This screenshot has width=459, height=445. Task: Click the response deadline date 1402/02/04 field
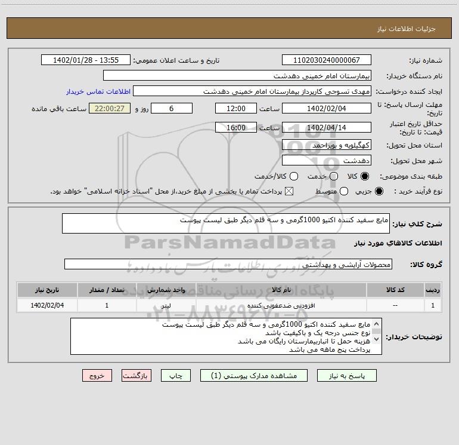point(327,108)
